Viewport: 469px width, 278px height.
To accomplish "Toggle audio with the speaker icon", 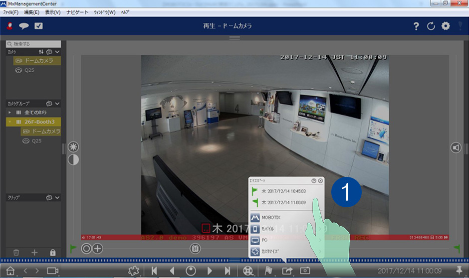I will (x=456, y=147).
